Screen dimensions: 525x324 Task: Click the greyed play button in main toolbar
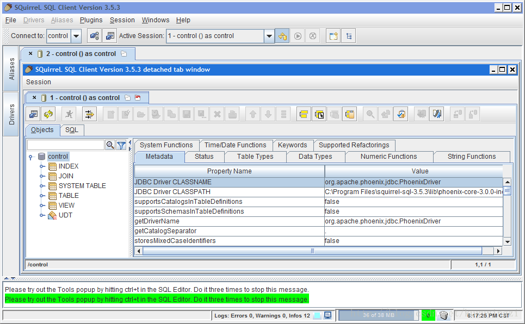coord(298,36)
